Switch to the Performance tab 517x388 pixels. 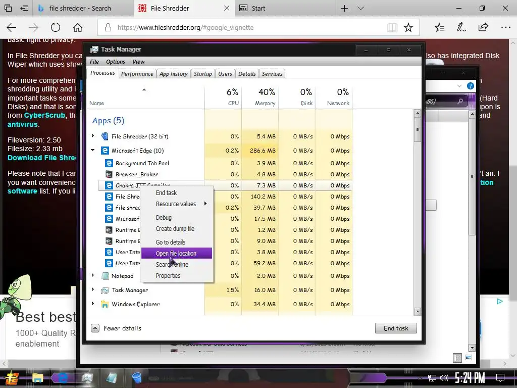[137, 74]
